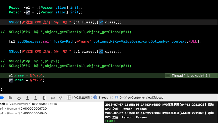218x123 pixels.
Task: Click the Step Over debug icon
Action: point(19,98)
